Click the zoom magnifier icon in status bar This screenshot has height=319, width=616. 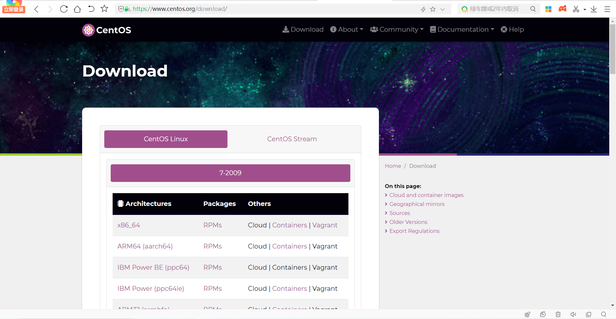pos(603,315)
